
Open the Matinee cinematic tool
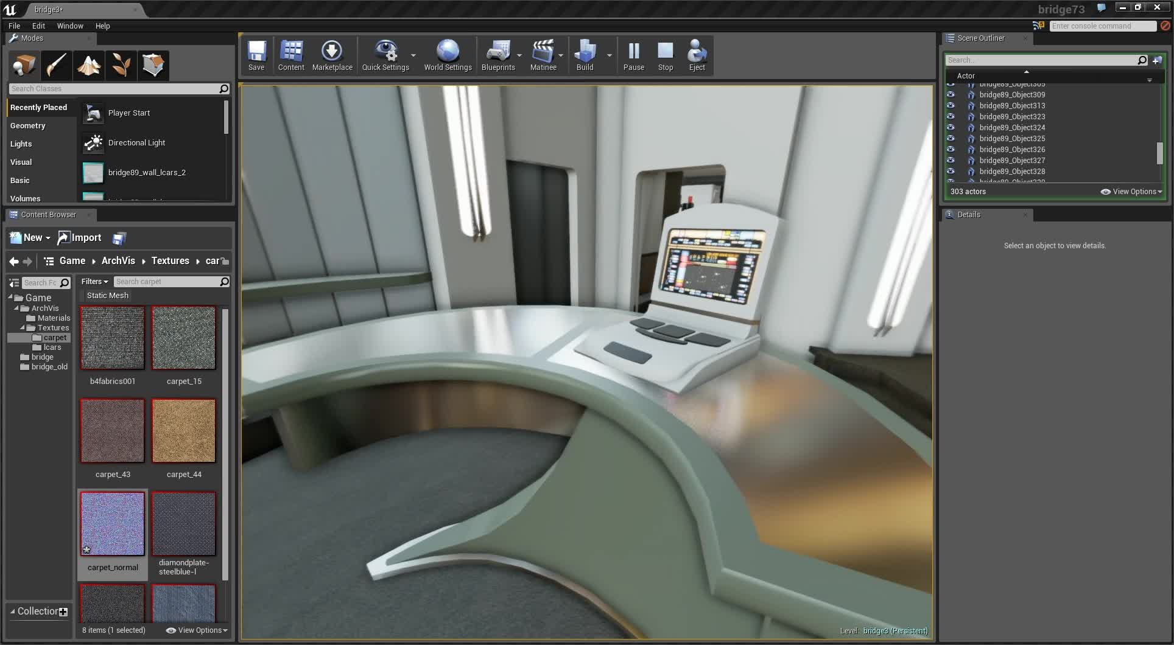click(543, 55)
